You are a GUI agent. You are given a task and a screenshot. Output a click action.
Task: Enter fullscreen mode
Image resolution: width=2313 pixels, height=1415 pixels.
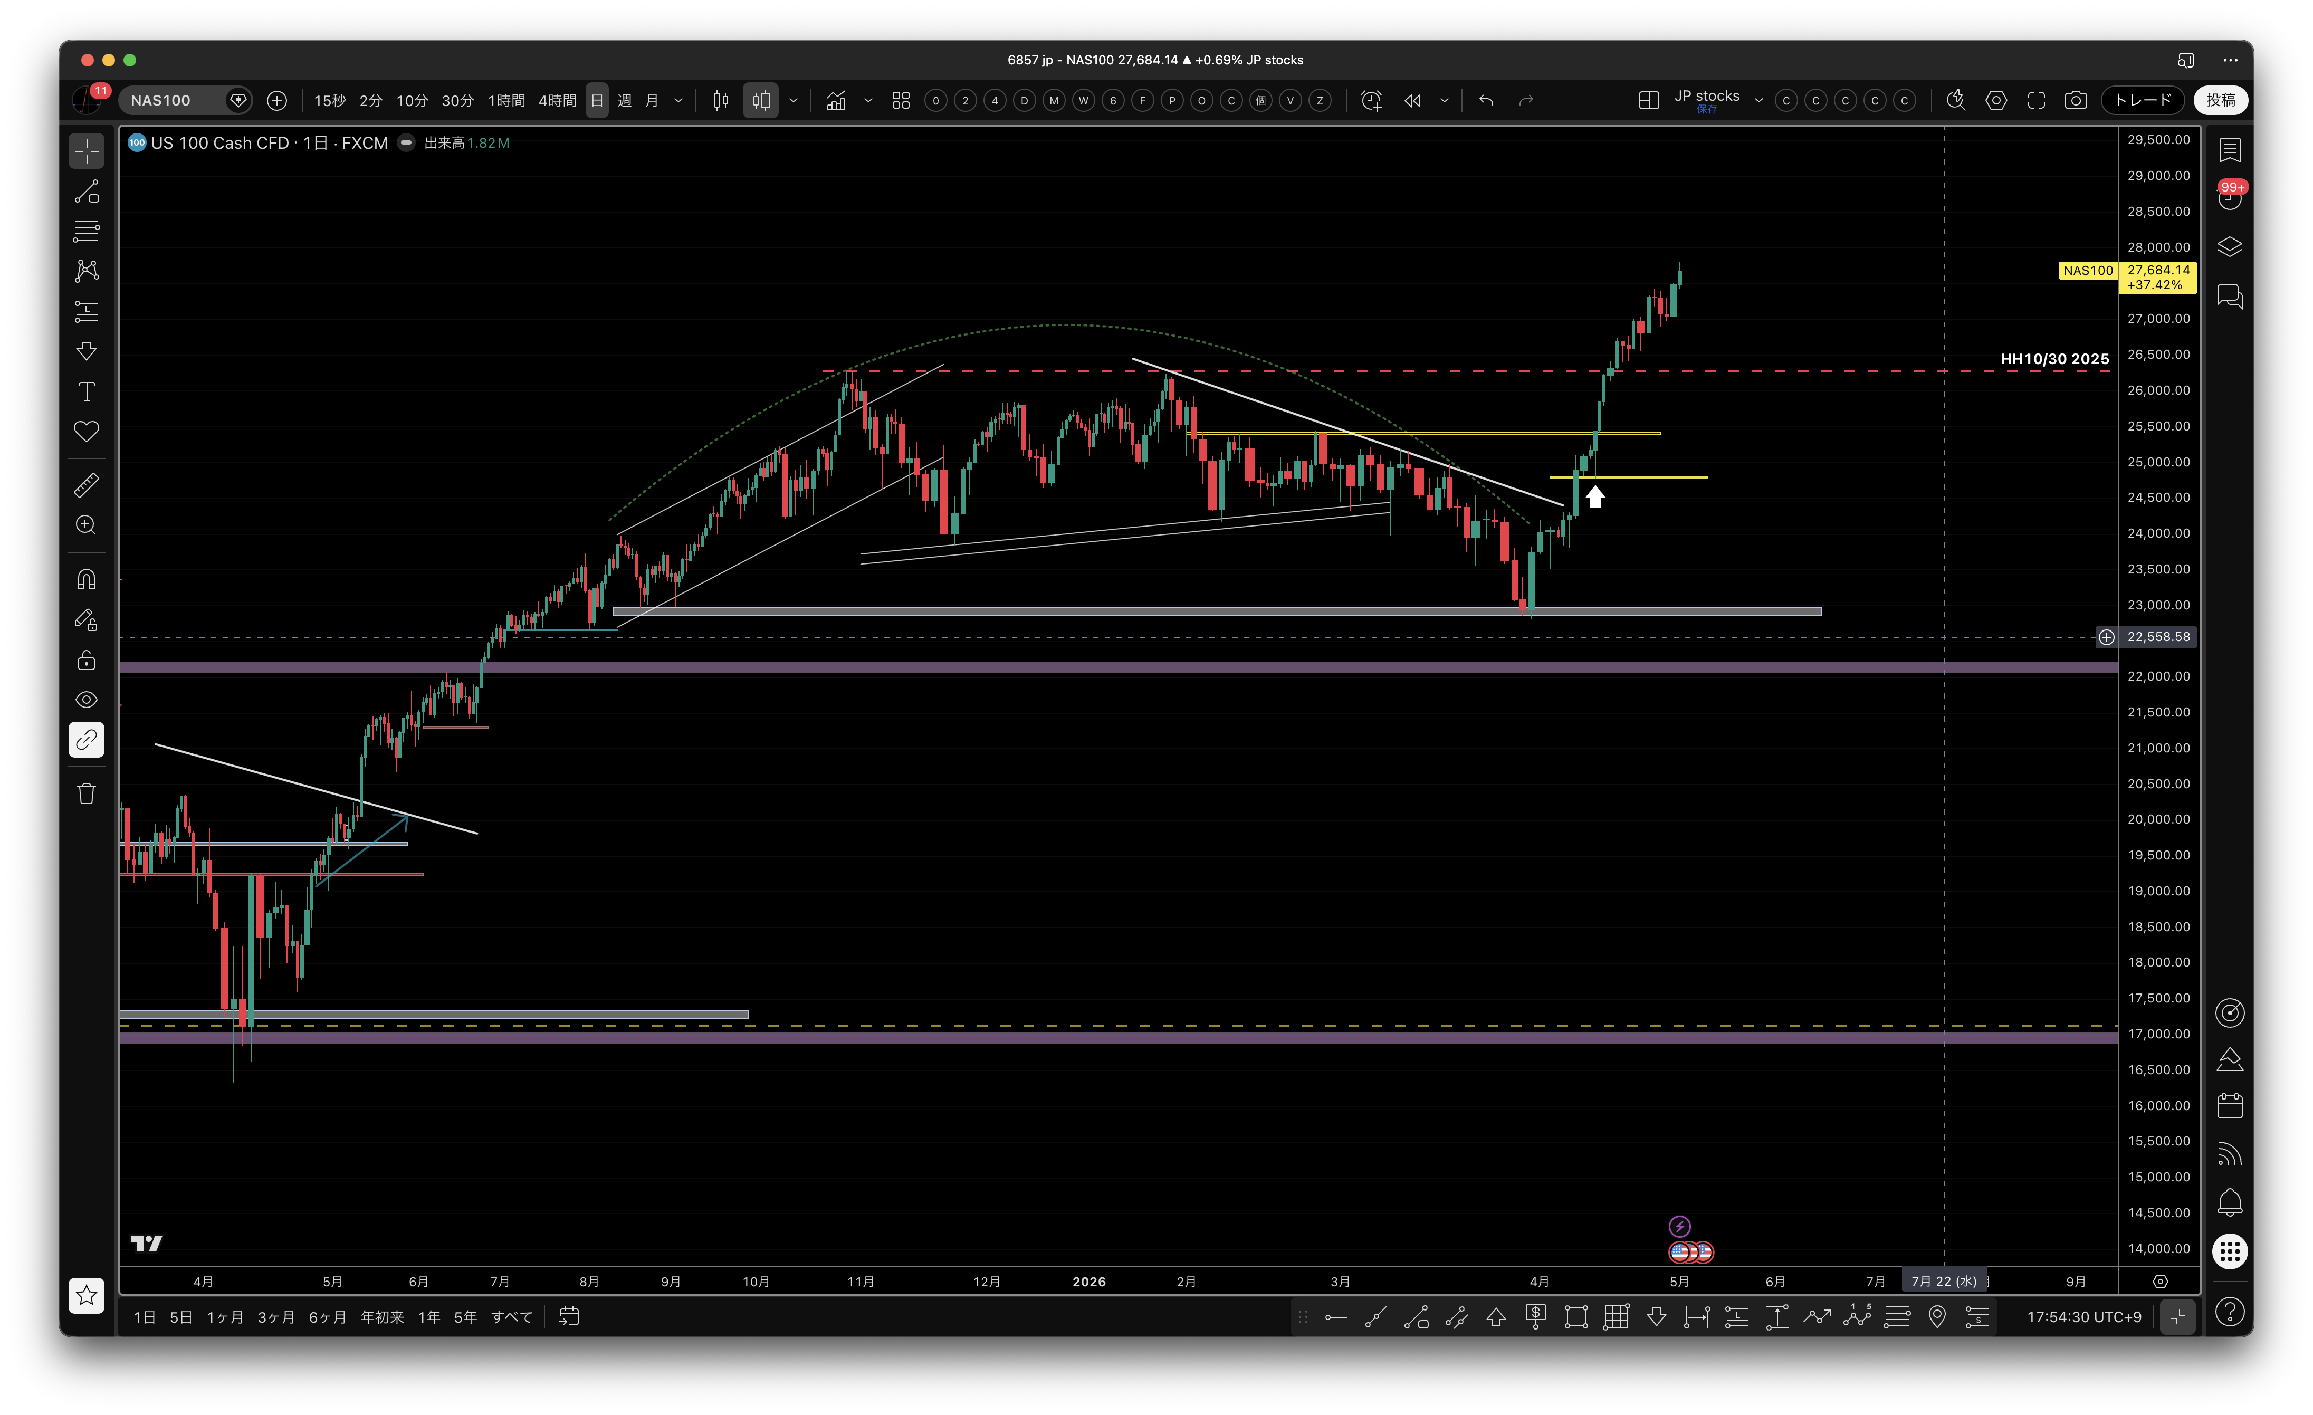pyautogui.click(x=2036, y=100)
